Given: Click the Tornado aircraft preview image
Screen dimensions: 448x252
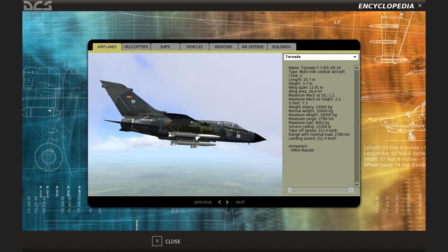Looking at the screenshot, I should tap(185, 124).
